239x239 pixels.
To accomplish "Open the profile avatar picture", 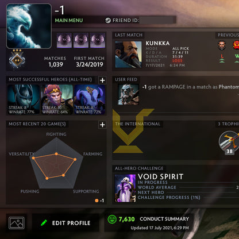I will click(x=29, y=26).
